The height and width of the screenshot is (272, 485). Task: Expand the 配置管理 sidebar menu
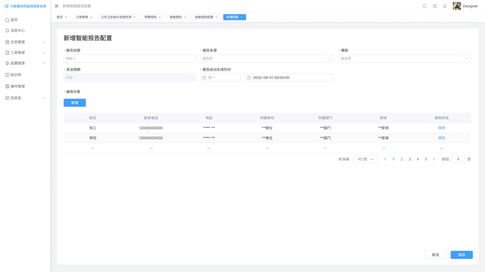click(x=25, y=63)
